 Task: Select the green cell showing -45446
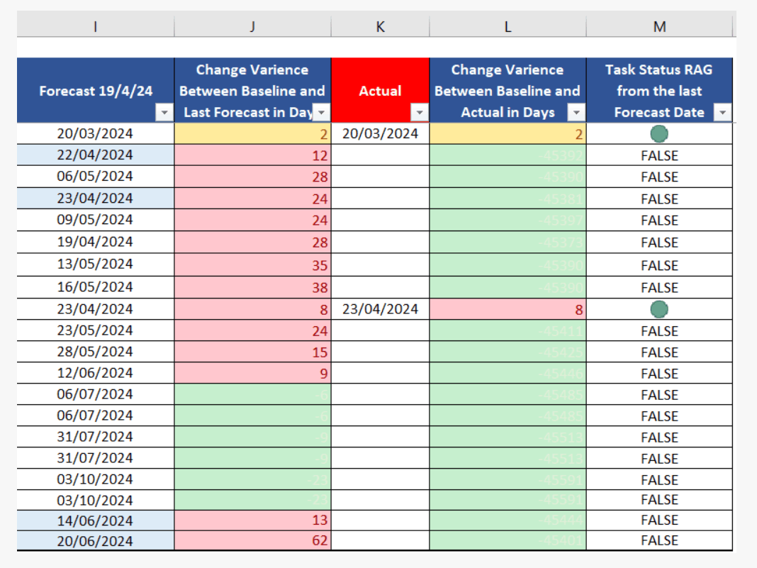coord(508,373)
